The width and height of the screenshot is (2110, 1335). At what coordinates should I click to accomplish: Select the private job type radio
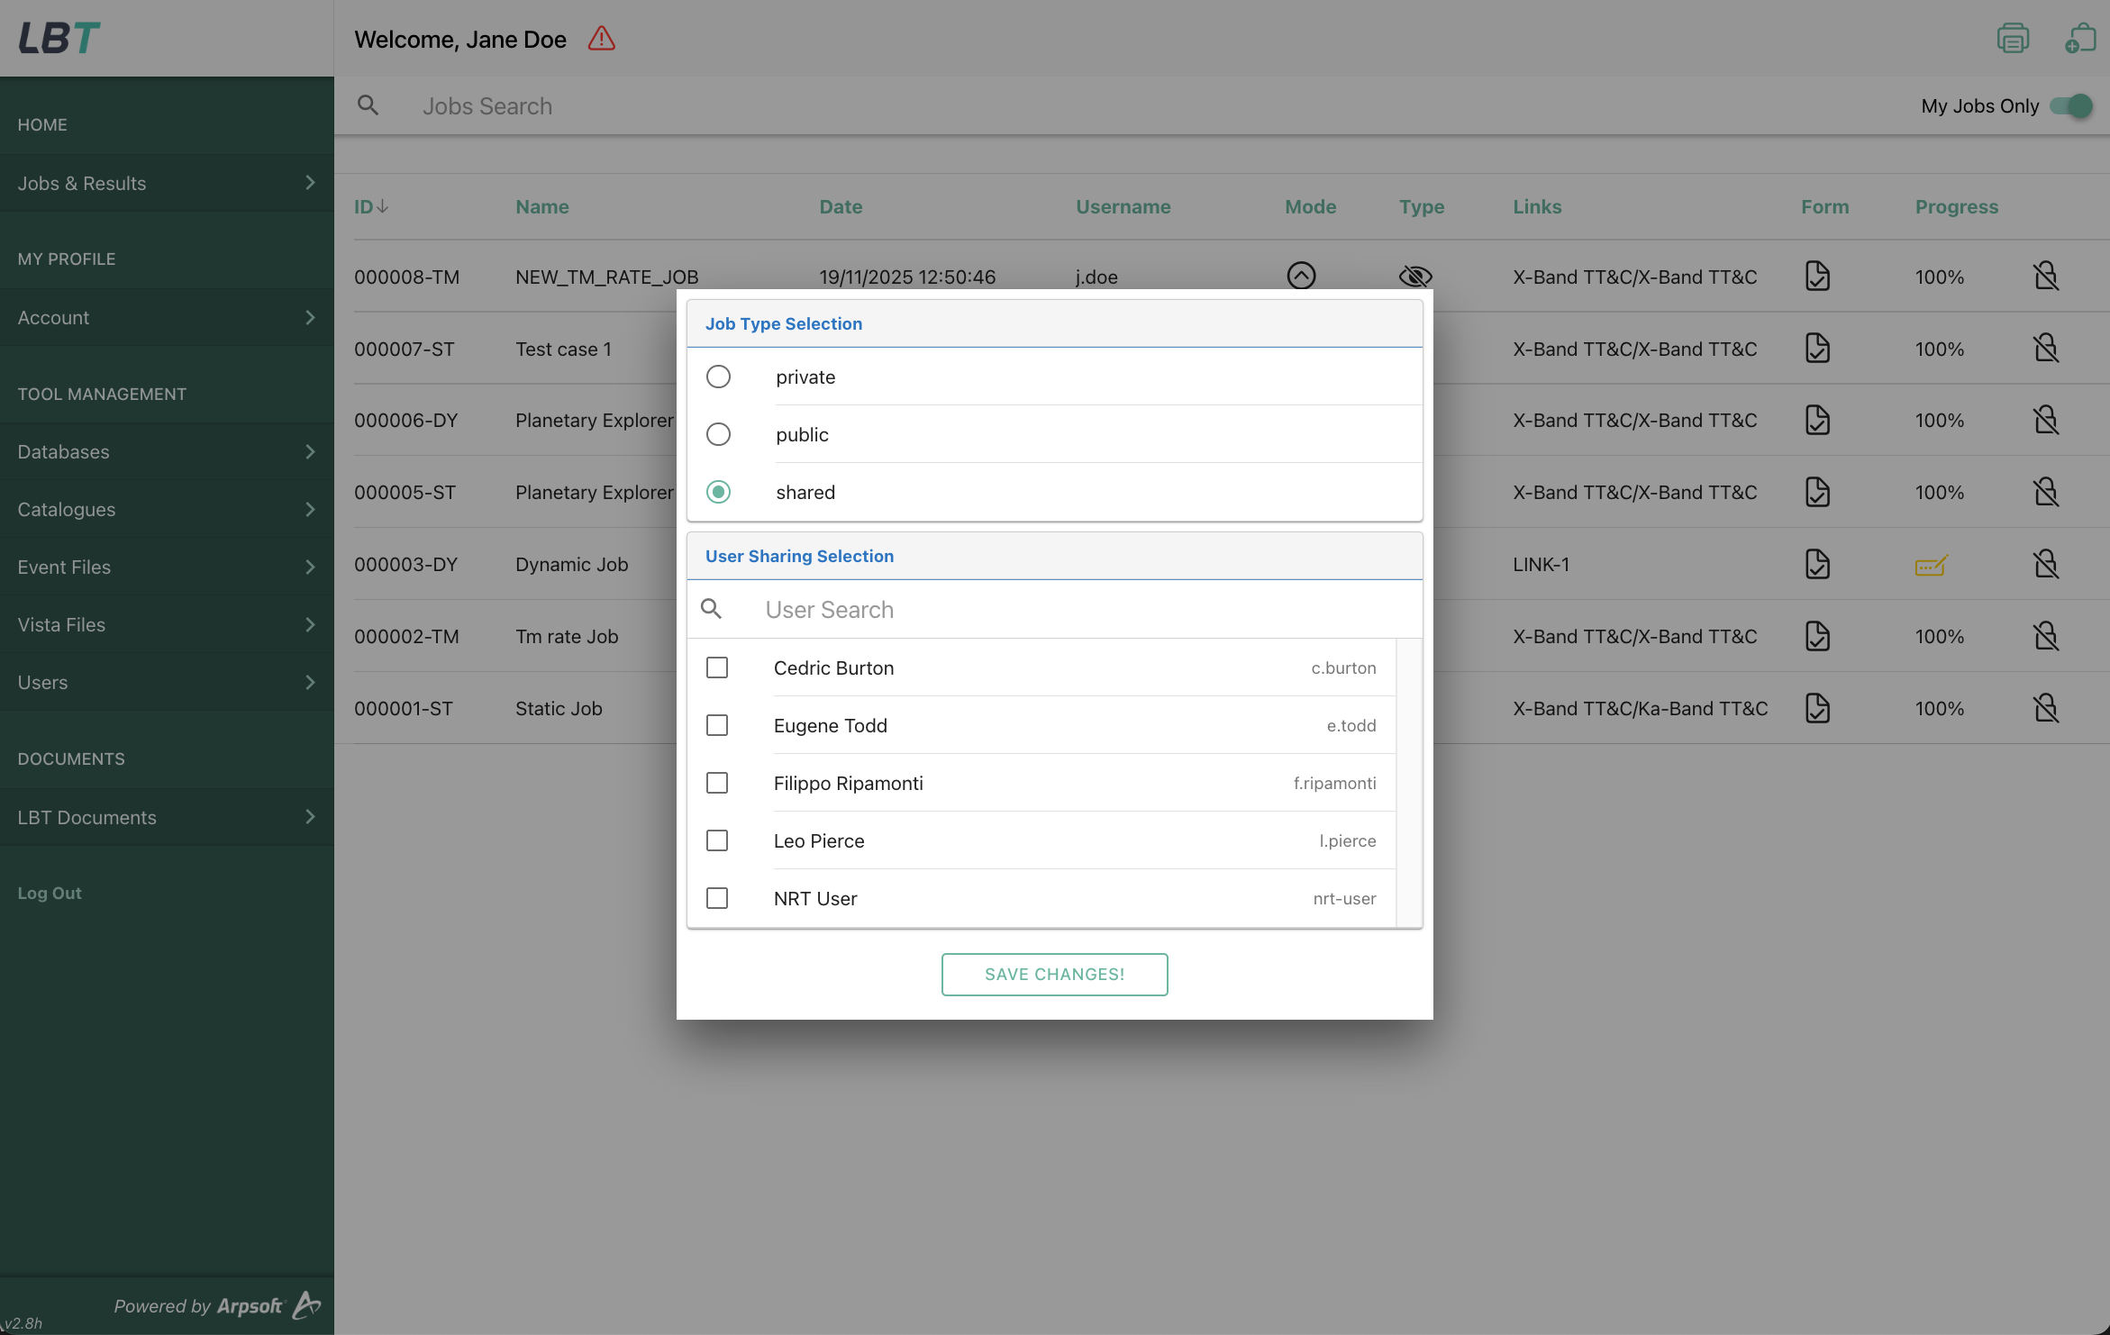tap(718, 377)
